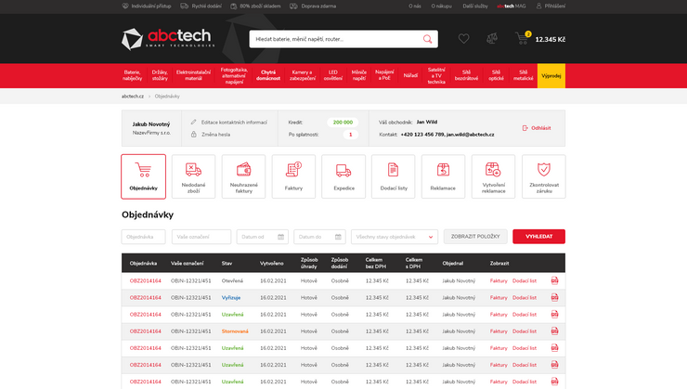Open the Výprodej menu item
Screen dimensions: 687x389
[x=551, y=76]
